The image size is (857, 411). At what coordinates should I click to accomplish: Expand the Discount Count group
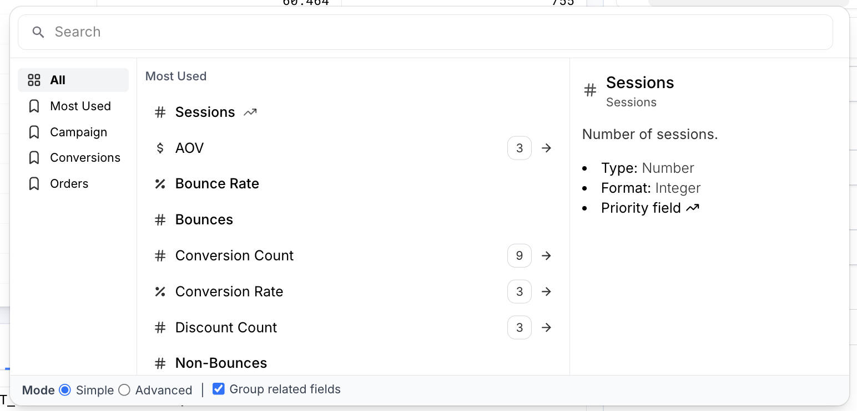click(x=546, y=327)
